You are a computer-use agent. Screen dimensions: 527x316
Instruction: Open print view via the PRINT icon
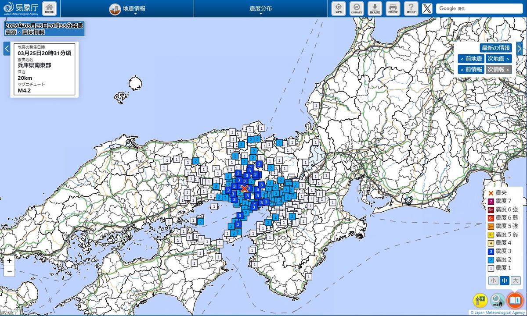pyautogui.click(x=393, y=8)
